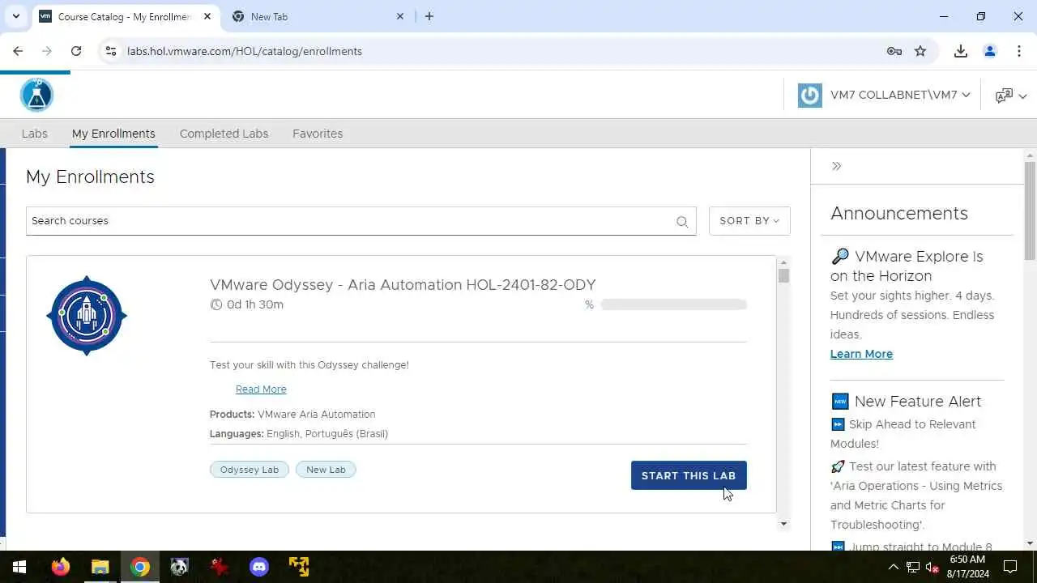Open Discord from the taskbar
The image size is (1037, 583).
click(x=259, y=567)
